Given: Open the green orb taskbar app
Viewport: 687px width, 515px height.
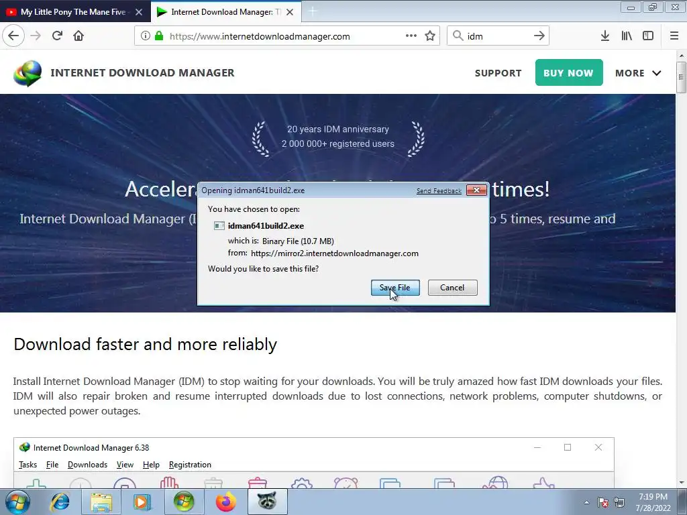Looking at the screenshot, I should click(x=184, y=502).
